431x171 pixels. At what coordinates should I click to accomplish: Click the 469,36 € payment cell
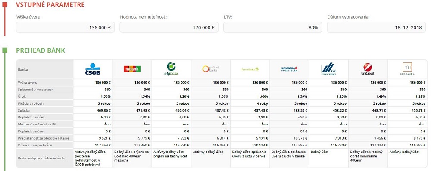tap(93, 111)
